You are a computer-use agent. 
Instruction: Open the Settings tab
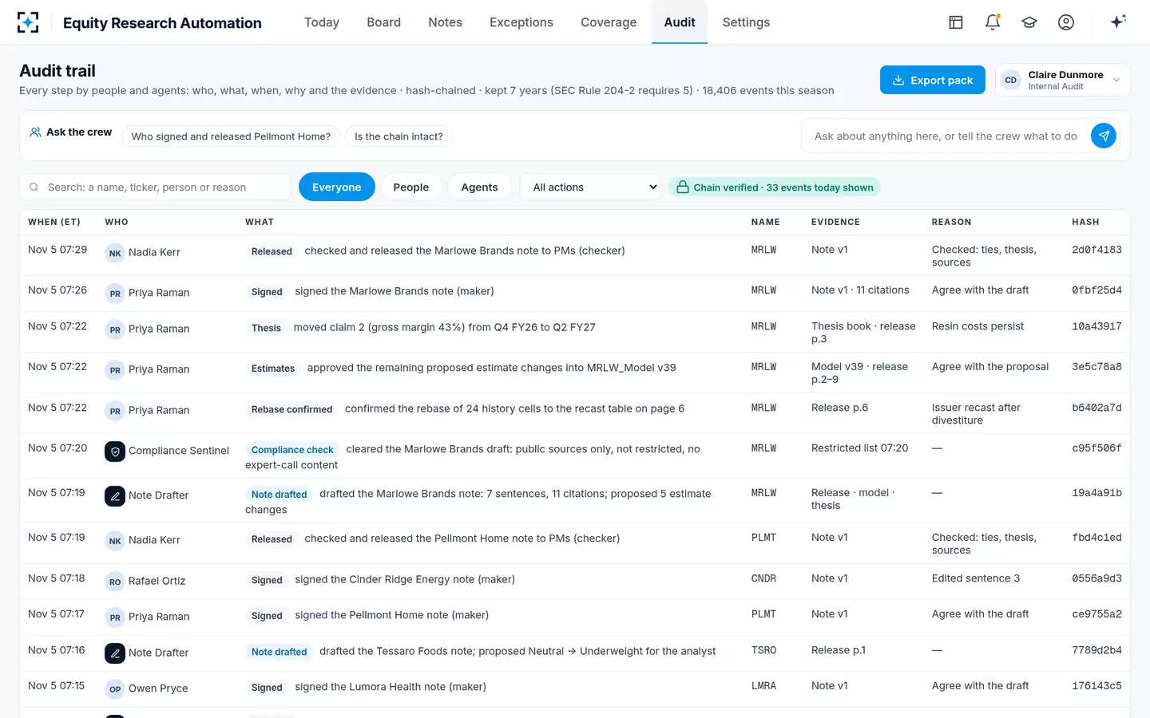pos(747,22)
